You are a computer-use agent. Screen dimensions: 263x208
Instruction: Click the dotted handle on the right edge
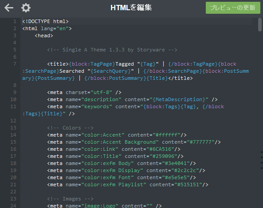pos(262,160)
